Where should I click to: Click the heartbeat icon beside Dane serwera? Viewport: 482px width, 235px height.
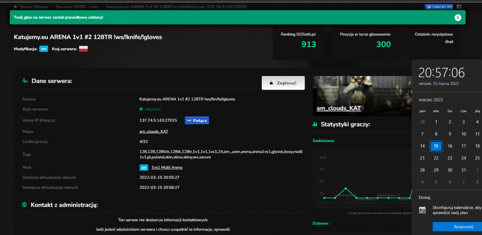25,81
